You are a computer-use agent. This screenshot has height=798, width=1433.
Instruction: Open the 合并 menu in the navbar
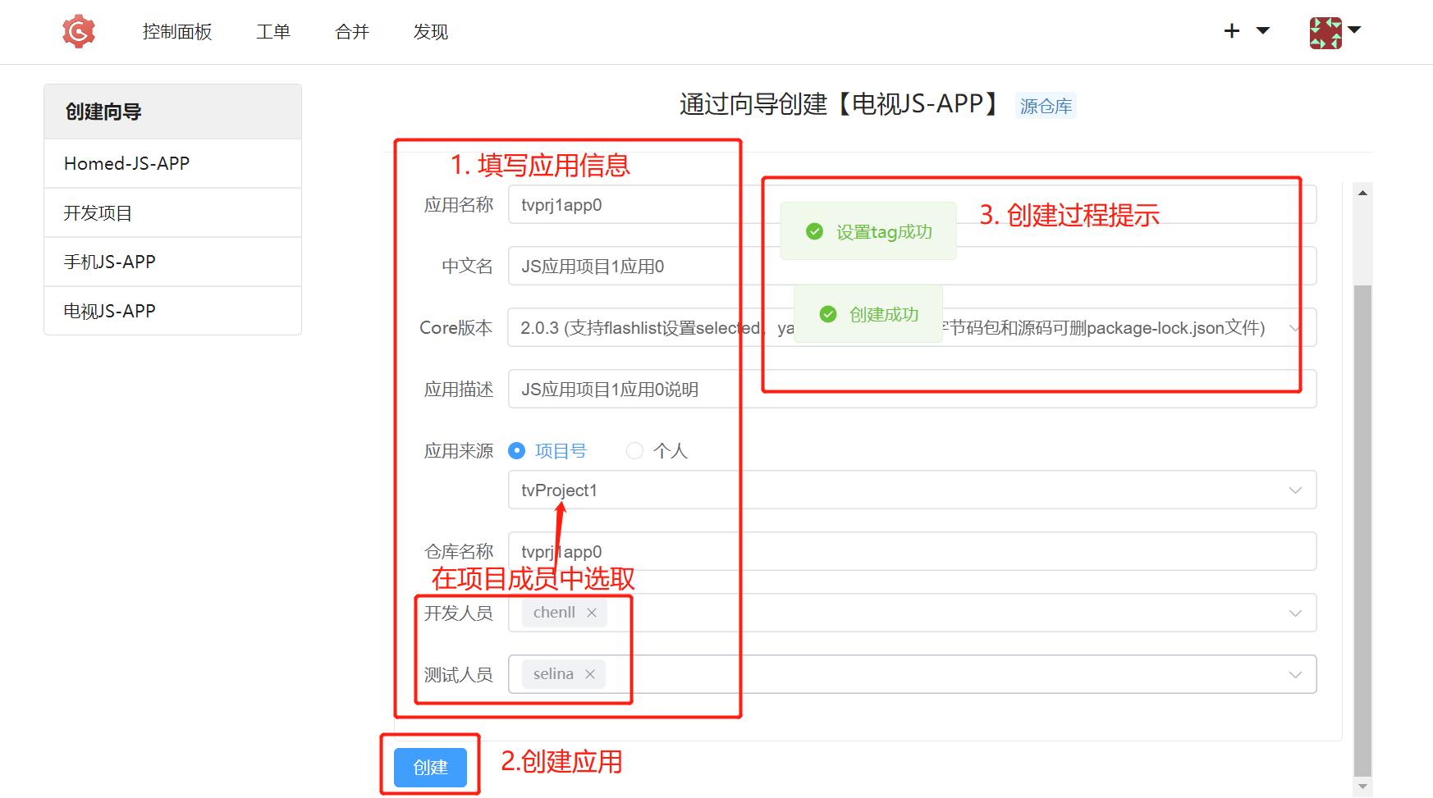tap(351, 31)
